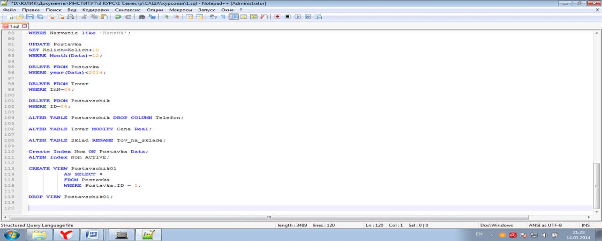Start macro recording with the red dot

278,17
